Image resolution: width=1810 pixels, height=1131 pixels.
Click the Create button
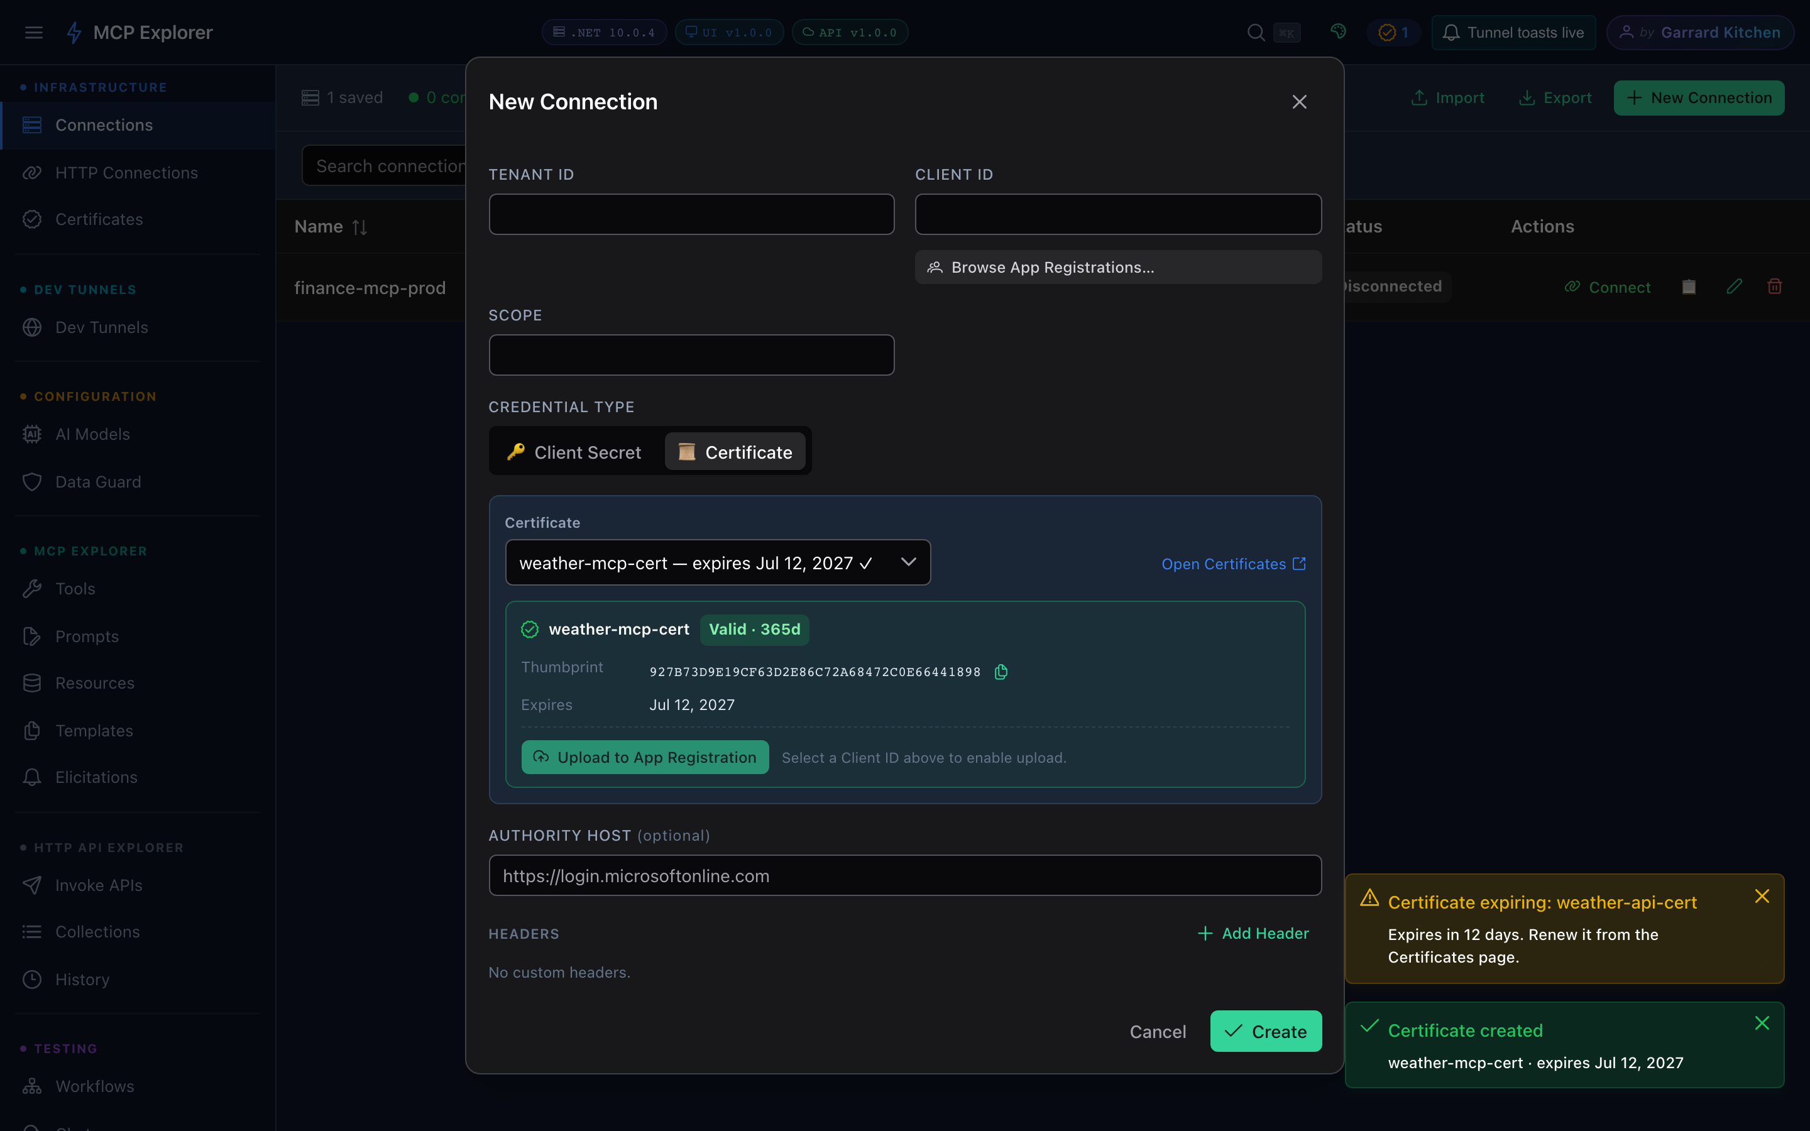[x=1266, y=1032]
